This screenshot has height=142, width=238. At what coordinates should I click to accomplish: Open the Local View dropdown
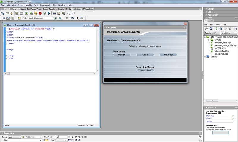pos(229,33)
